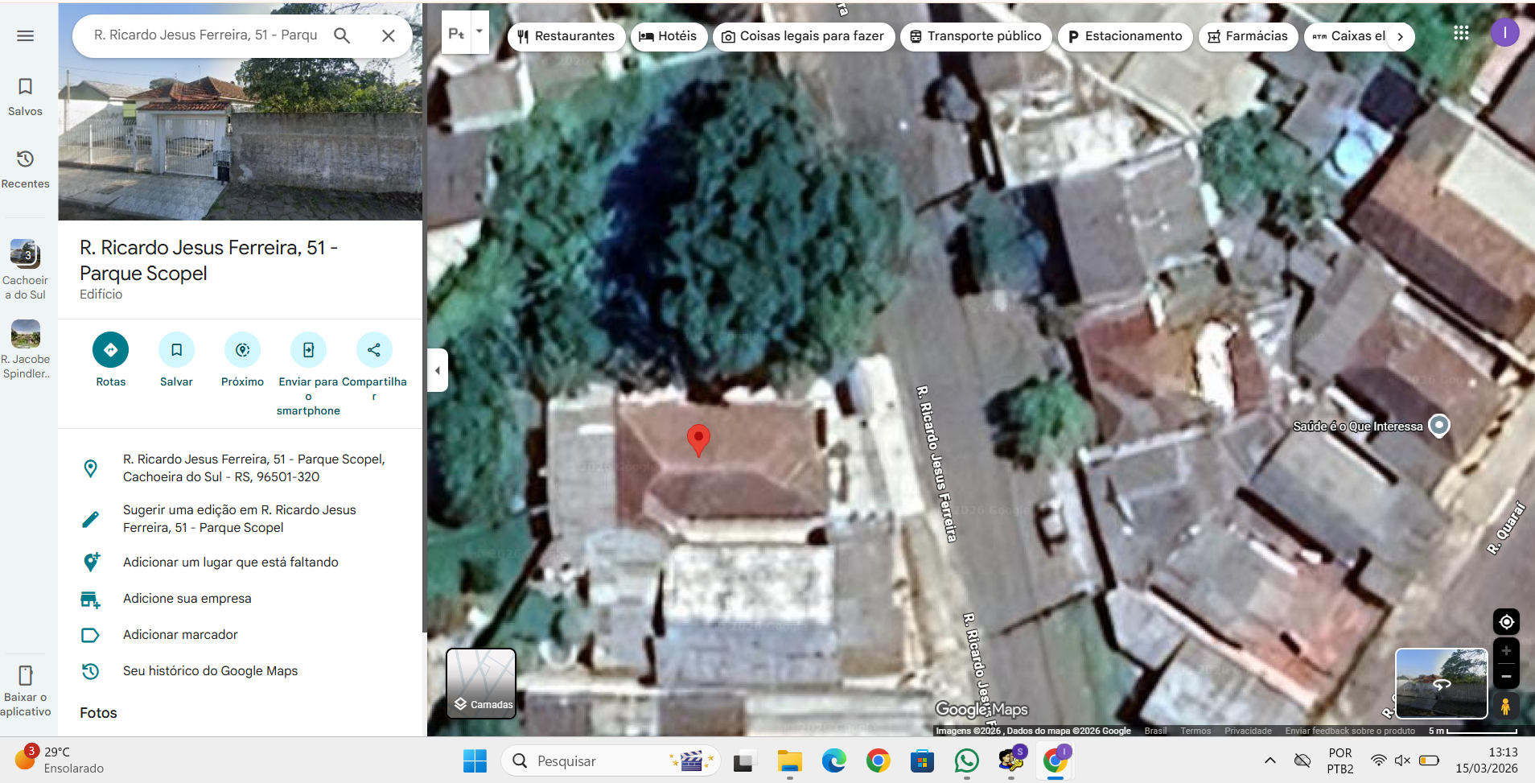The height and width of the screenshot is (783, 1535).
Task: Open WhatsApp from taskbar
Action: tap(966, 760)
